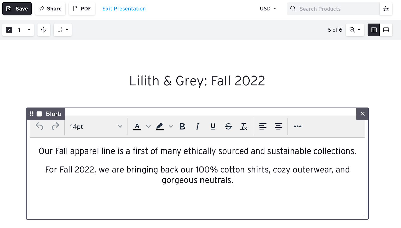Apply strikethrough formatting

(x=228, y=126)
